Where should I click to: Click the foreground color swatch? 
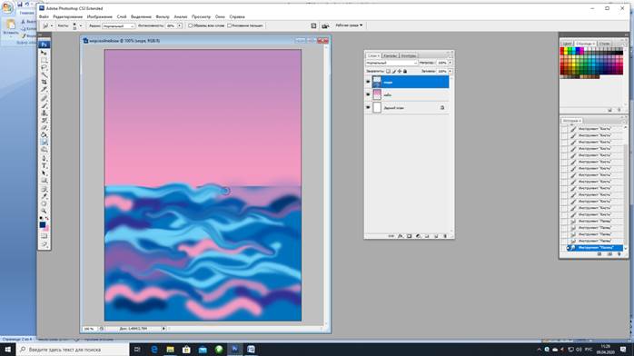(x=43, y=225)
